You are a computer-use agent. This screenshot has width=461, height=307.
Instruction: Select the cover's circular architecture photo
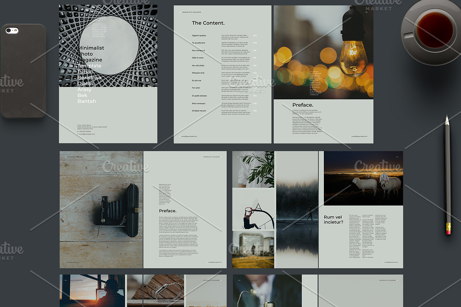tap(108, 46)
